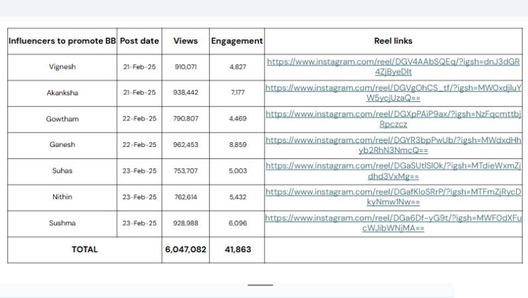Select the Vignesh name cell
The width and height of the screenshot is (528, 298).
click(x=62, y=67)
